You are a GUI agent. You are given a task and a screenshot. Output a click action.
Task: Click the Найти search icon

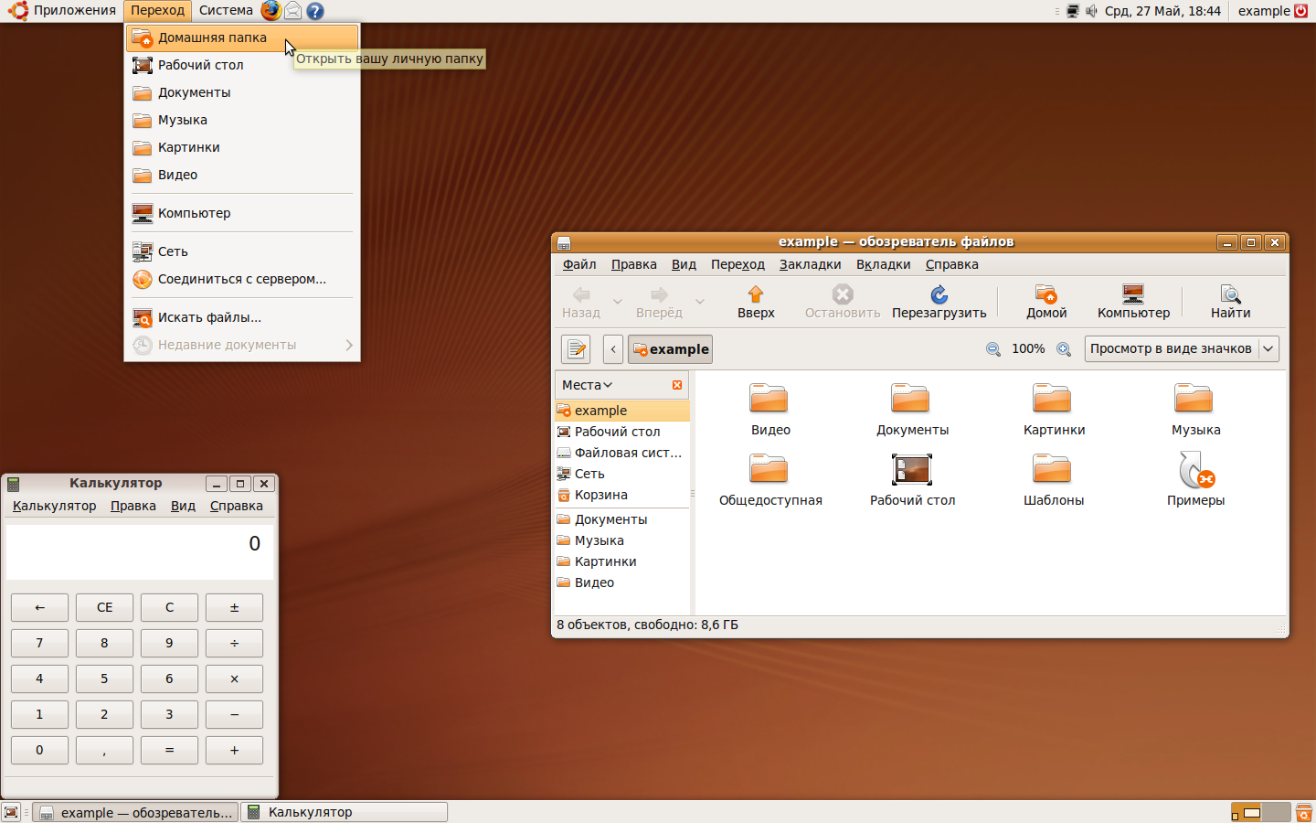tap(1230, 302)
